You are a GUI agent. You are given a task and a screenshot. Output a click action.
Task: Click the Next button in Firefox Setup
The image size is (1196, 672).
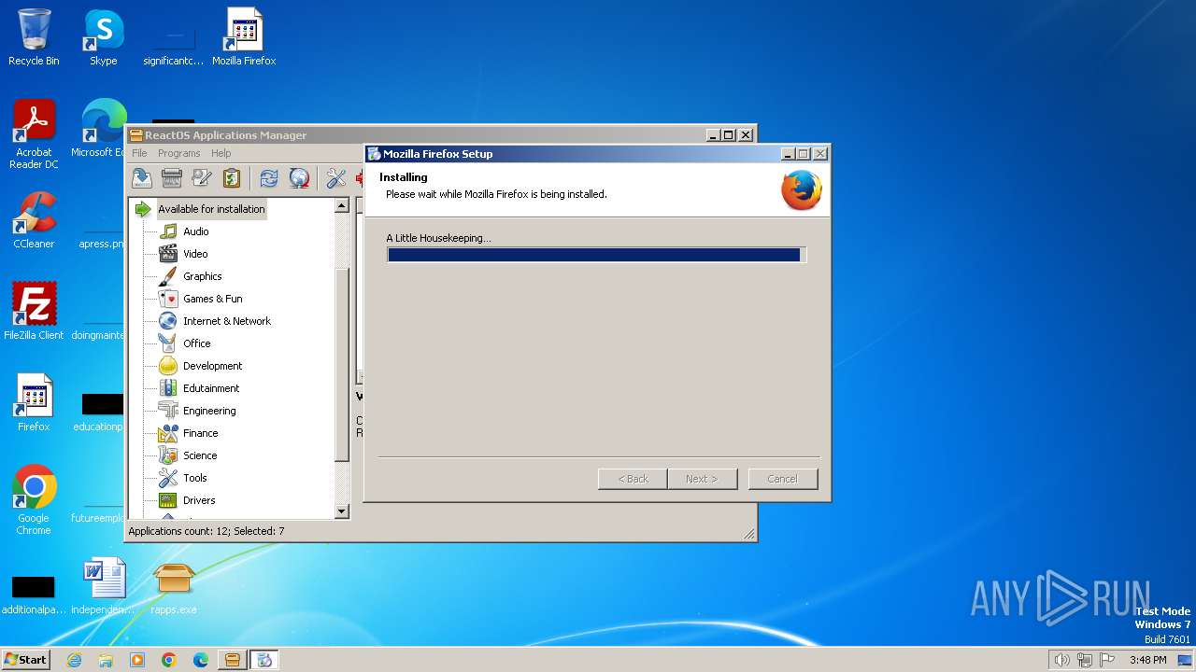click(702, 479)
